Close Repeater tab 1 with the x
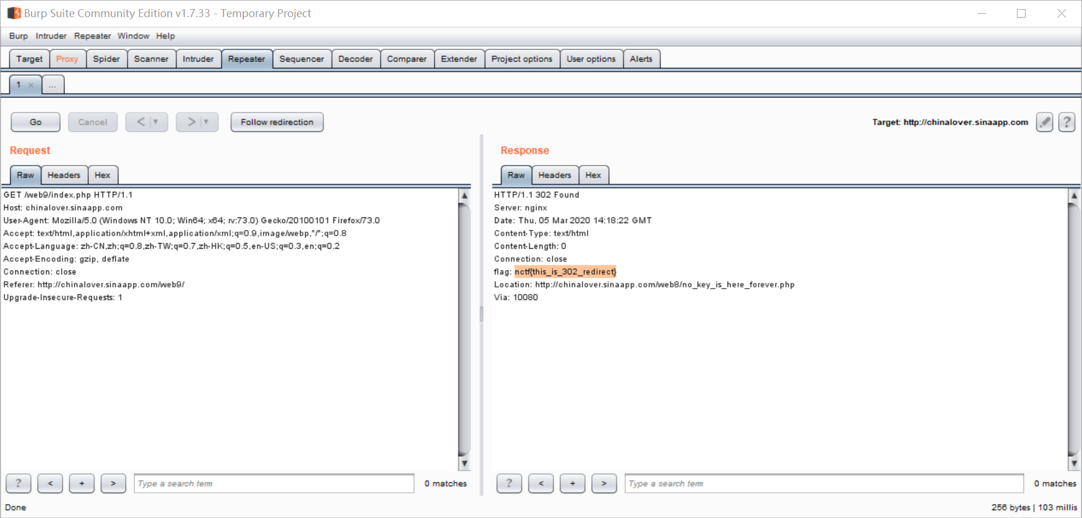Image resolution: width=1082 pixels, height=518 pixels. pyautogui.click(x=31, y=85)
